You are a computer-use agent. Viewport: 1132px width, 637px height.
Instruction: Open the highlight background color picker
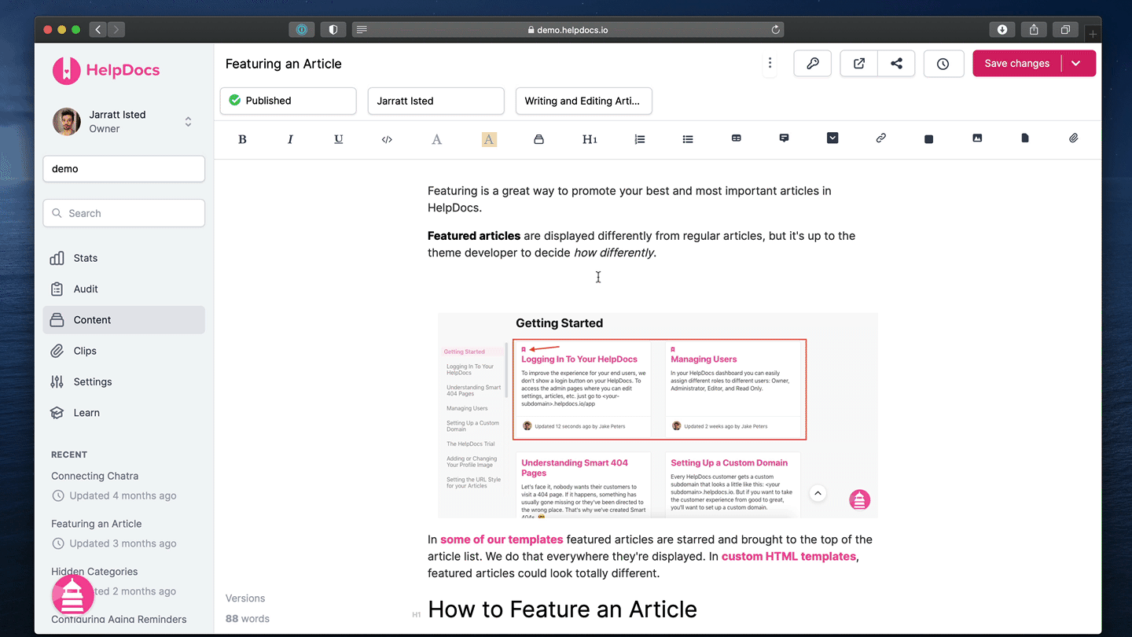[489, 139]
